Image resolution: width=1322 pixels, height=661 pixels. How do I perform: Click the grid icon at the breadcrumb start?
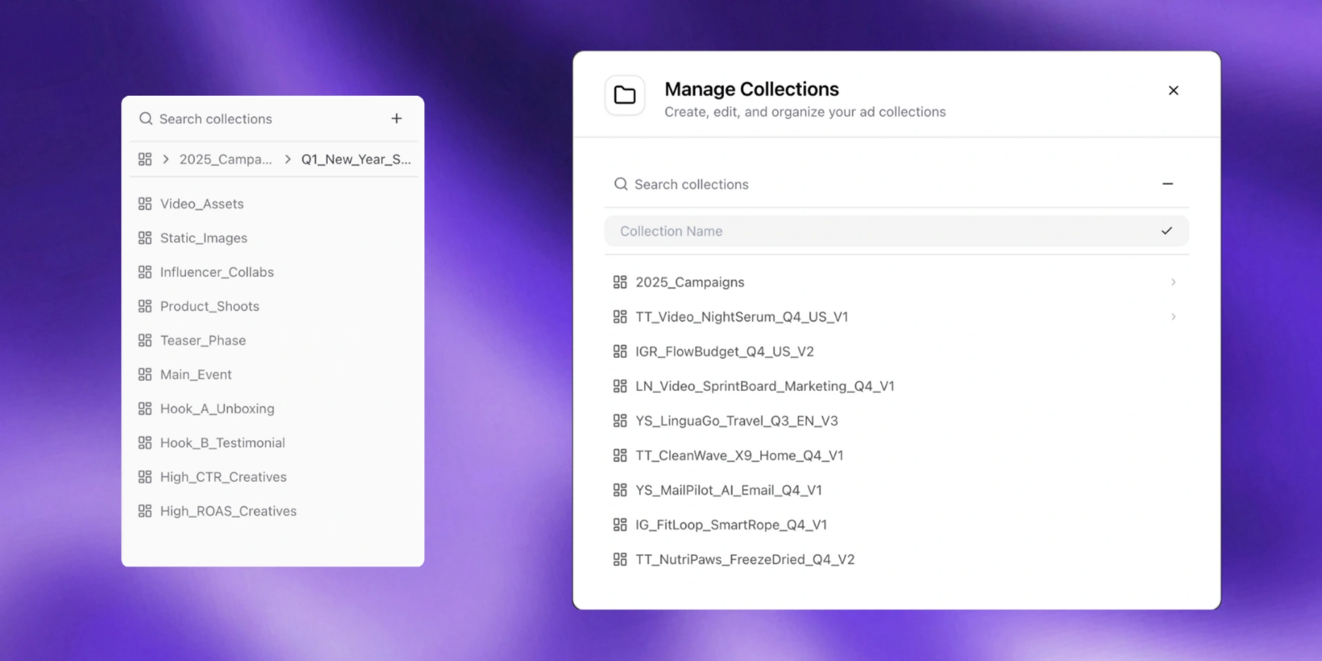pos(145,159)
